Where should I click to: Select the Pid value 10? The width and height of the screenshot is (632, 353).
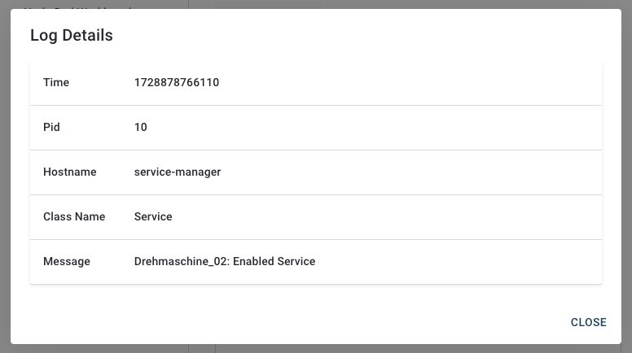click(141, 128)
